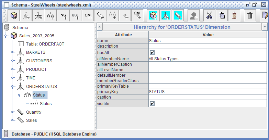Click the name value field 'Status'
The image size is (269, 140).
pyautogui.click(x=208, y=41)
